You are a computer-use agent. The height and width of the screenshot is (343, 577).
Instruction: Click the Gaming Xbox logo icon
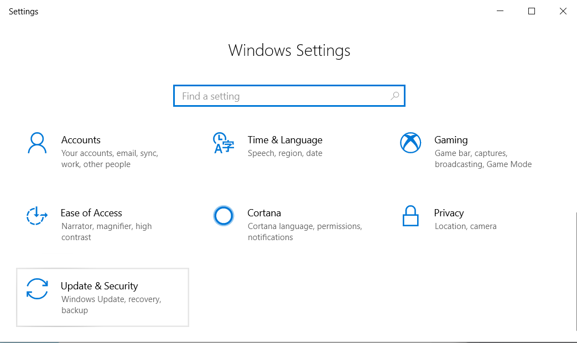pos(410,143)
